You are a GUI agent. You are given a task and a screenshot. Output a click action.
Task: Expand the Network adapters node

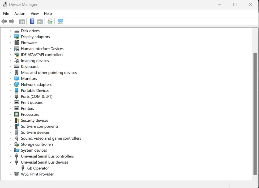click(x=10, y=84)
